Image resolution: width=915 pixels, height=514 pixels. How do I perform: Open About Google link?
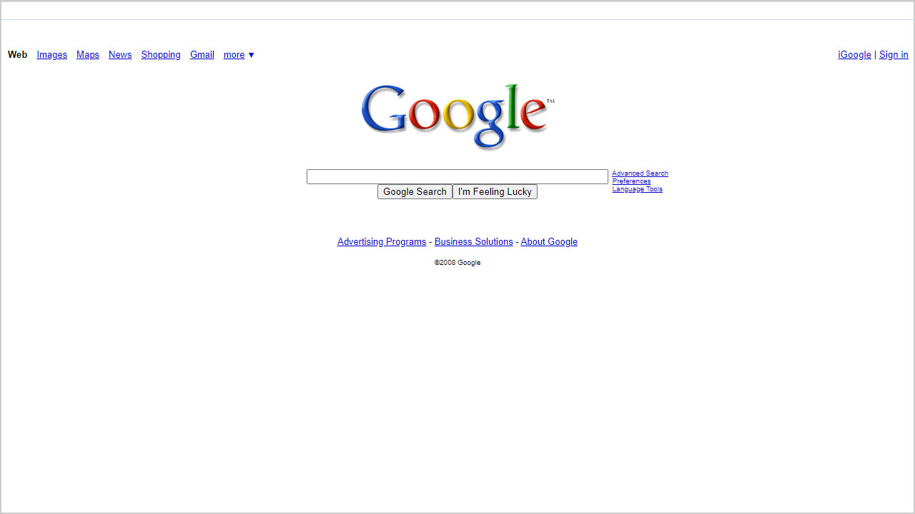click(x=549, y=242)
